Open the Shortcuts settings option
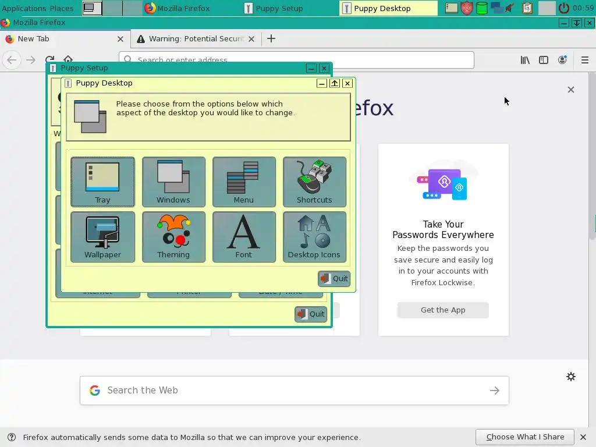596x447 pixels. click(314, 182)
